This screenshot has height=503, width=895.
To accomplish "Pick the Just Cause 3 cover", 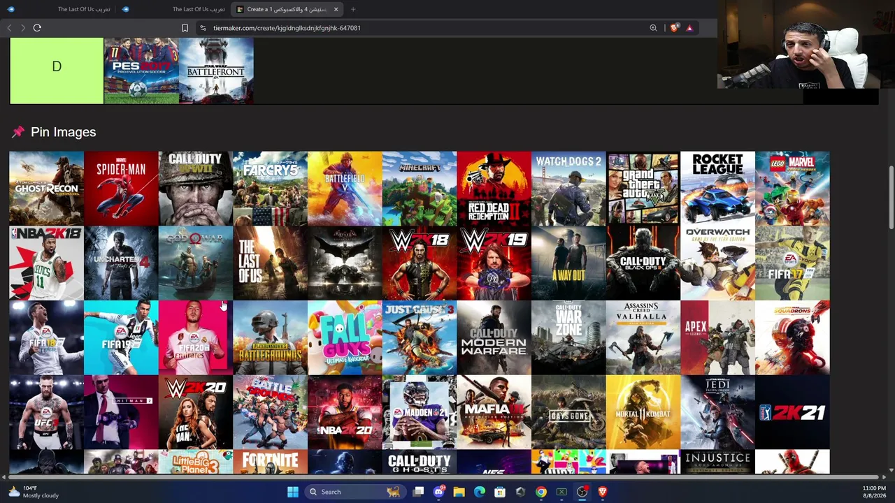I will pos(420,338).
